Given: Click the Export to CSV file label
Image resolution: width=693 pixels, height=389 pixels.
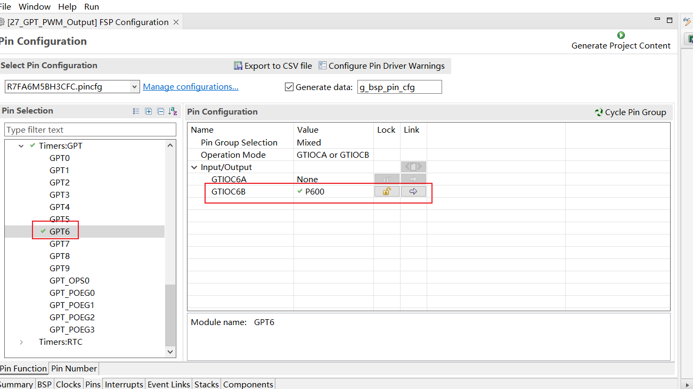Looking at the screenshot, I should click(x=278, y=66).
